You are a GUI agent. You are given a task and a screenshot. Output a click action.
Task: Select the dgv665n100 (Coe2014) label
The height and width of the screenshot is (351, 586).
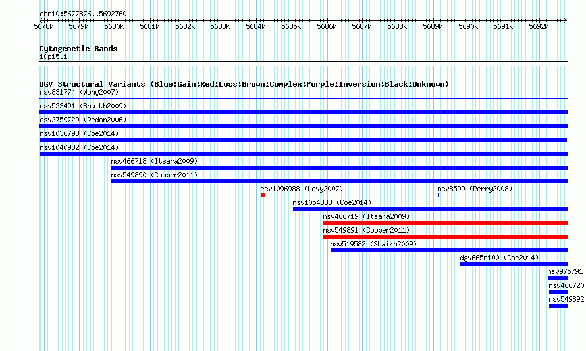pos(499,258)
